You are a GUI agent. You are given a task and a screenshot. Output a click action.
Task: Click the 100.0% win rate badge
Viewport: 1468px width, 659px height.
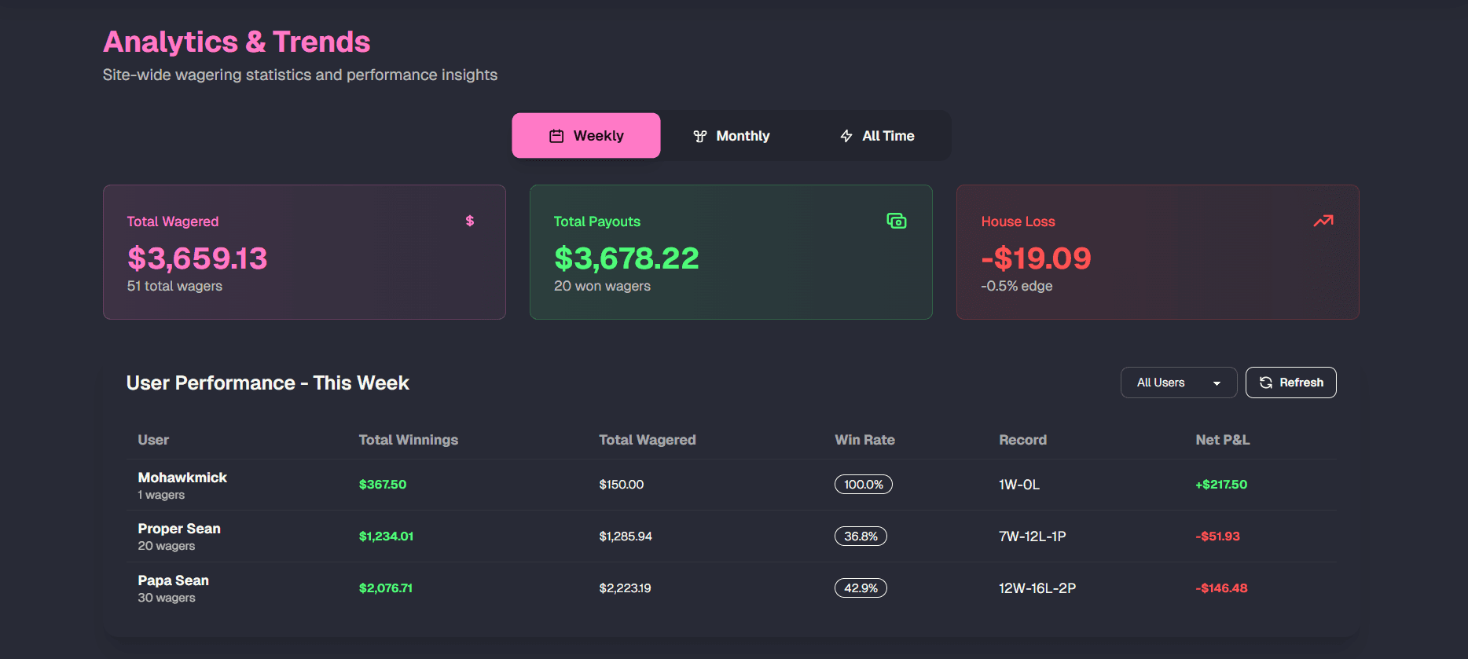(x=863, y=485)
